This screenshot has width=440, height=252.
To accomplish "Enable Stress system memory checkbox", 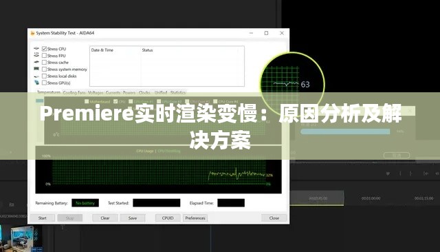I will tap(44, 69).
